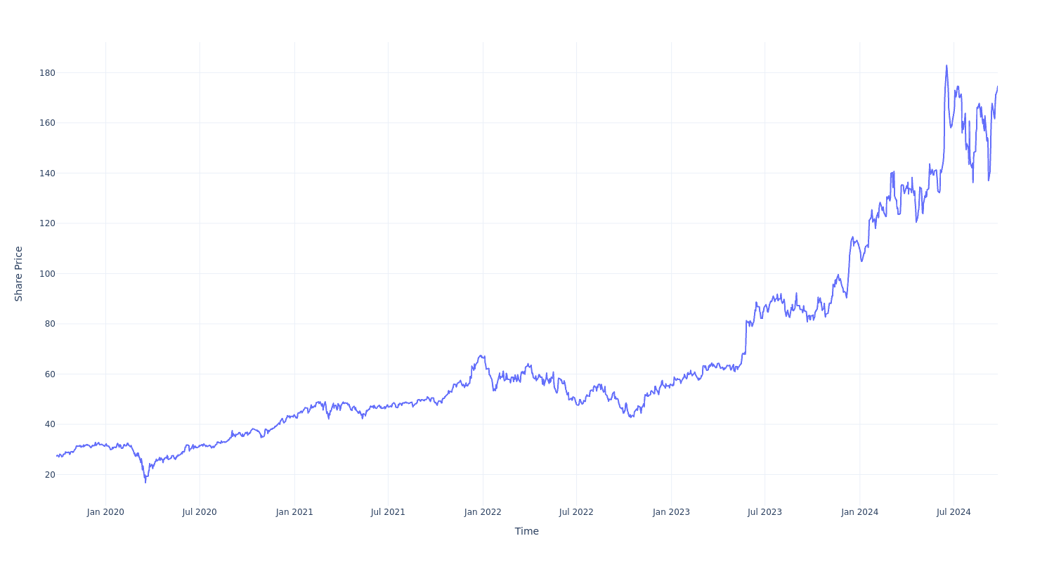Select the 'Jul 2021' x-axis label
Viewport: 1054px width, 562px height.
click(x=388, y=512)
